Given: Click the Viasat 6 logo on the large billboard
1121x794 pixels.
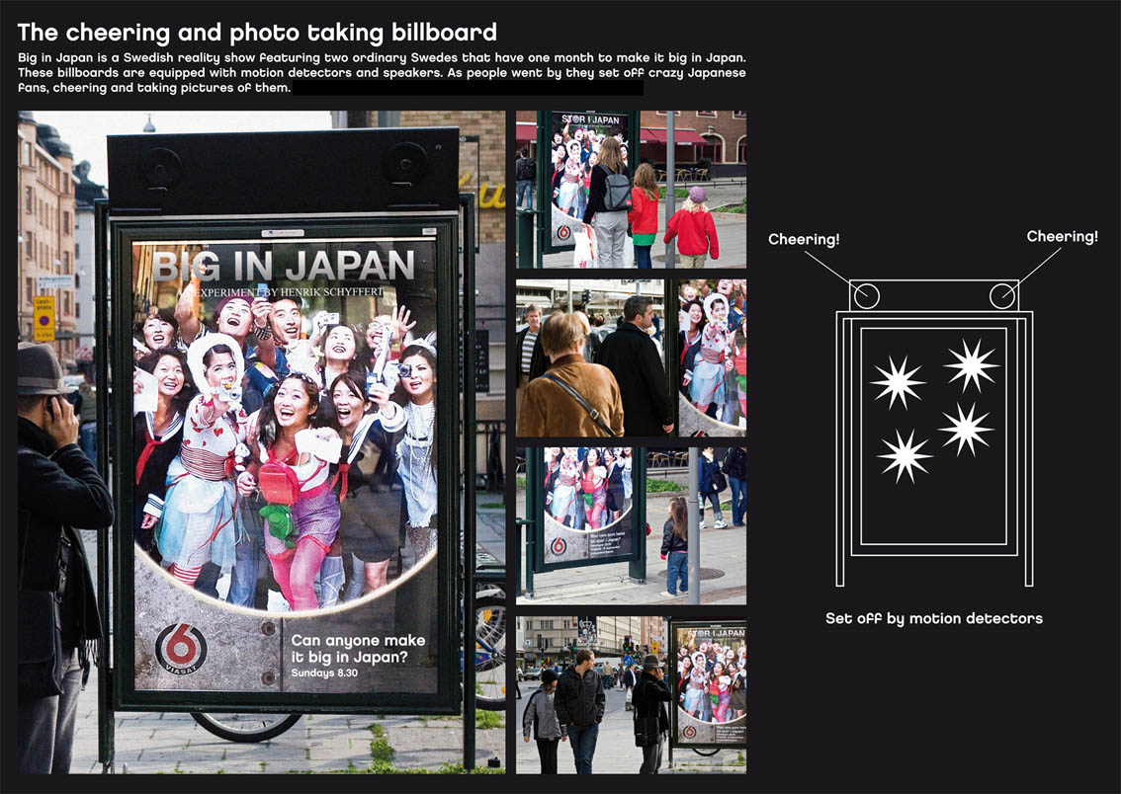Looking at the screenshot, I should (x=181, y=649).
